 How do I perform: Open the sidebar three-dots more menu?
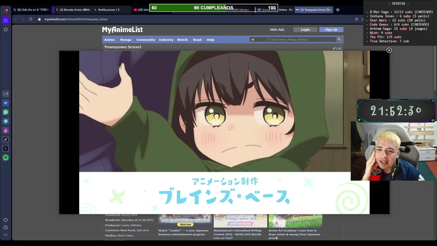6,235
